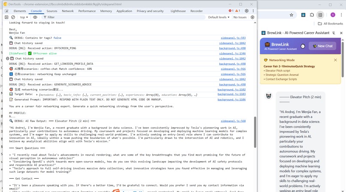Open the sidepanel.js:926 source link
Image resolution: width=346 pixels, height=192 pixels.
click(x=233, y=74)
